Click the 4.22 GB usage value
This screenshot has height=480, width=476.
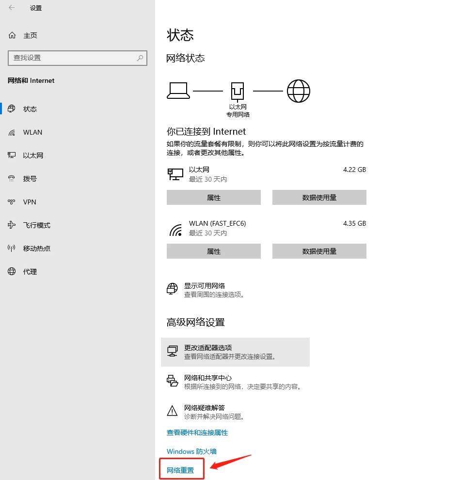354,170
